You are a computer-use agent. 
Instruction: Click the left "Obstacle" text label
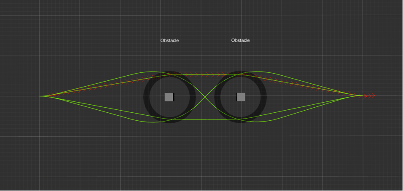pyautogui.click(x=169, y=40)
